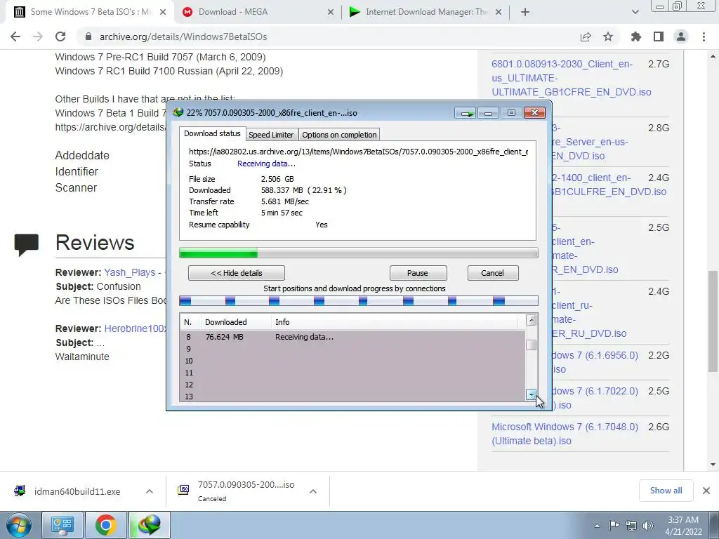Click the download URL text in IDM

[x=359, y=152]
